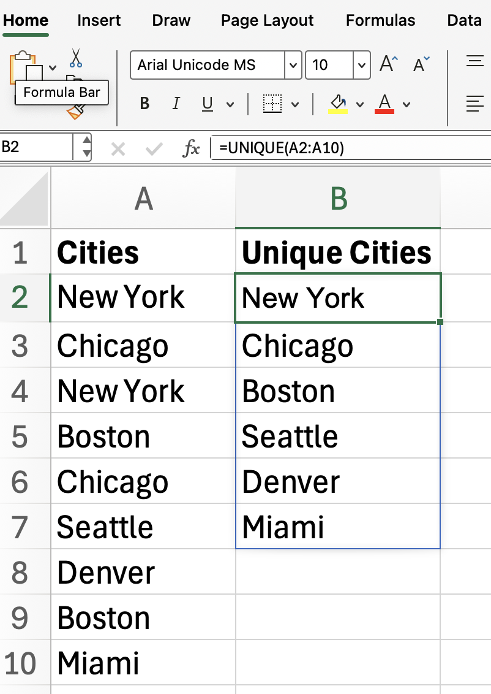Apply red font color
This screenshot has height=694, width=491.
pos(384,104)
